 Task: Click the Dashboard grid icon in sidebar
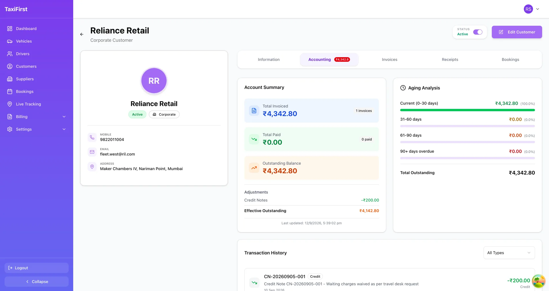point(10,29)
